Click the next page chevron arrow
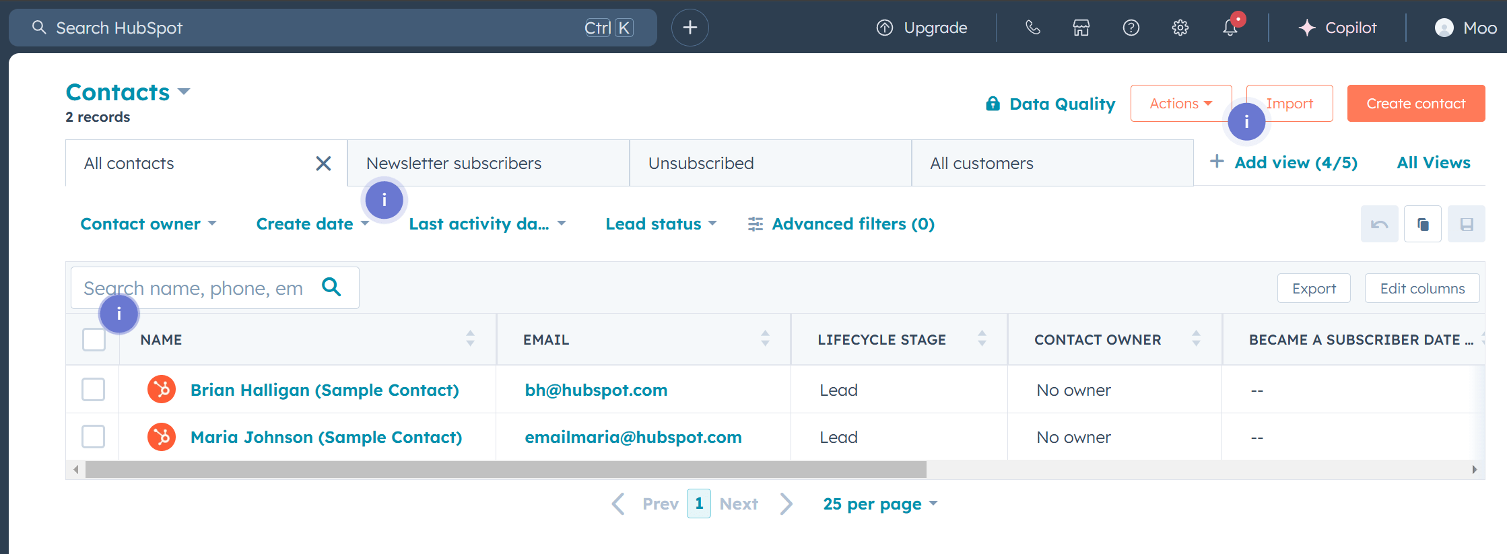The height and width of the screenshot is (554, 1507). [x=786, y=504]
